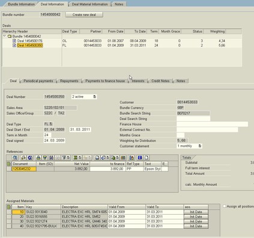
Task: Click the blank page icon at toolbar end
Action: point(147,158)
